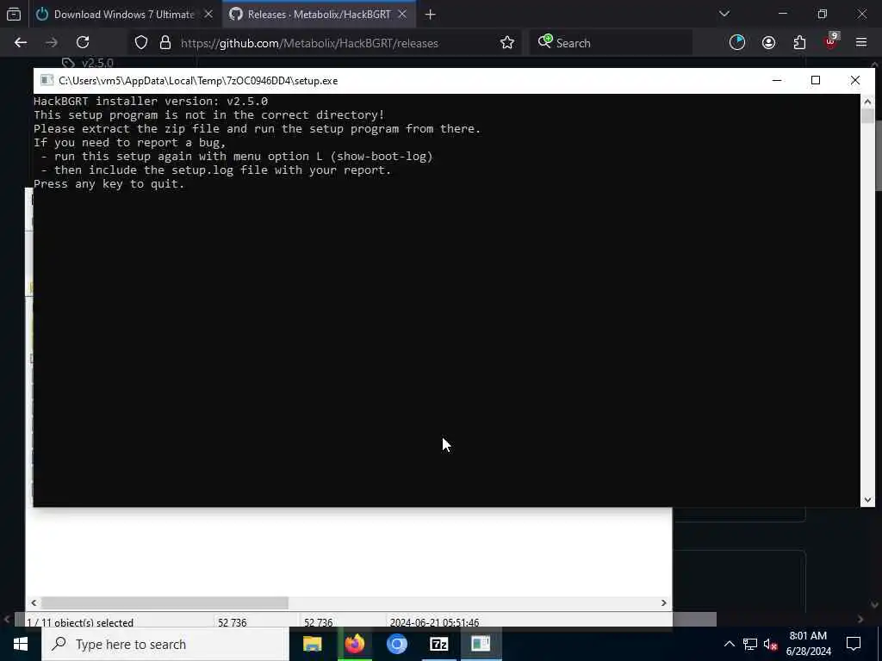Close the setup.exe console window
The width and height of the screenshot is (882, 661).
tap(855, 80)
